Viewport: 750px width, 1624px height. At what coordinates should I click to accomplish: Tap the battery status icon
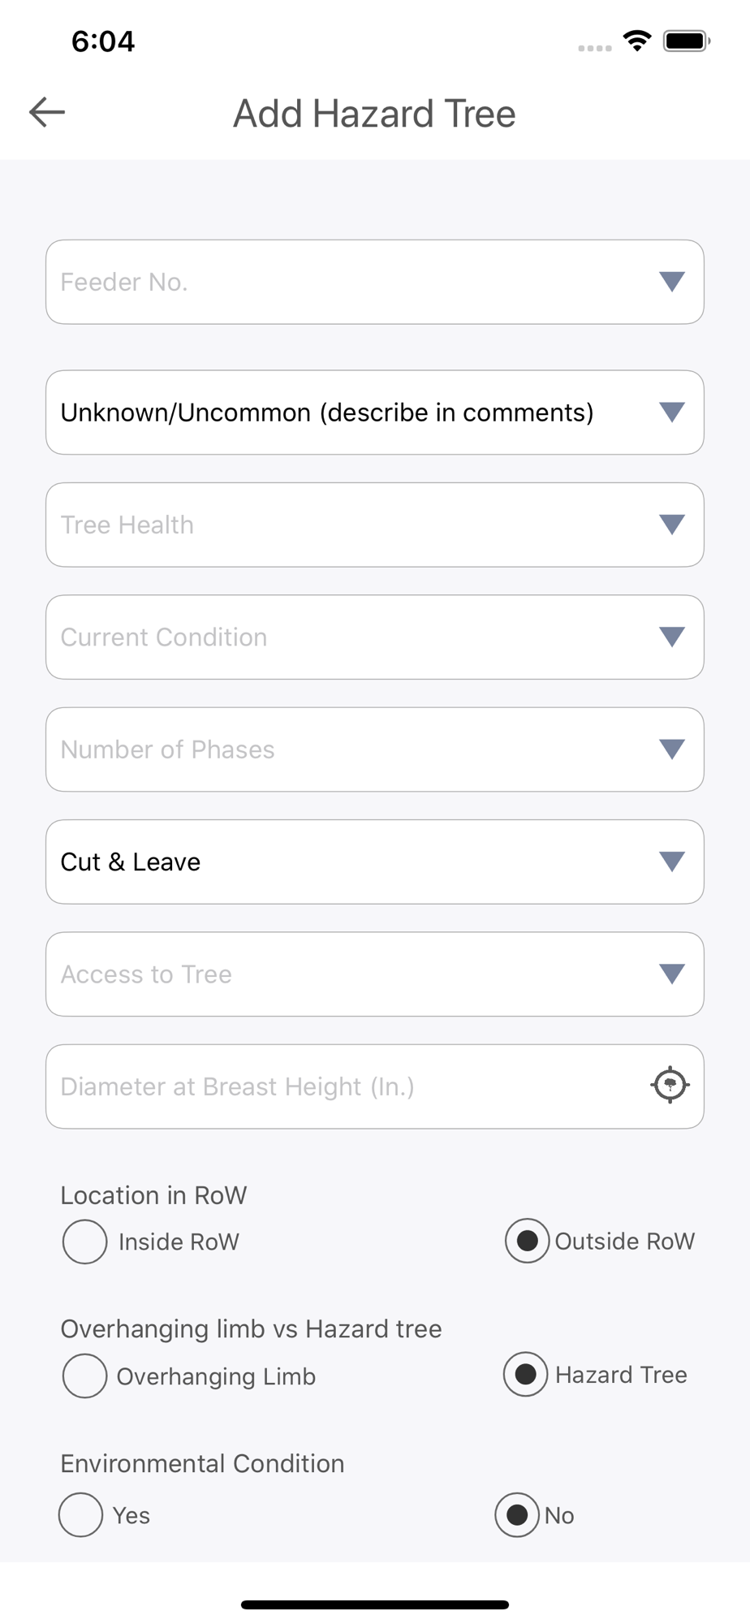tap(686, 41)
